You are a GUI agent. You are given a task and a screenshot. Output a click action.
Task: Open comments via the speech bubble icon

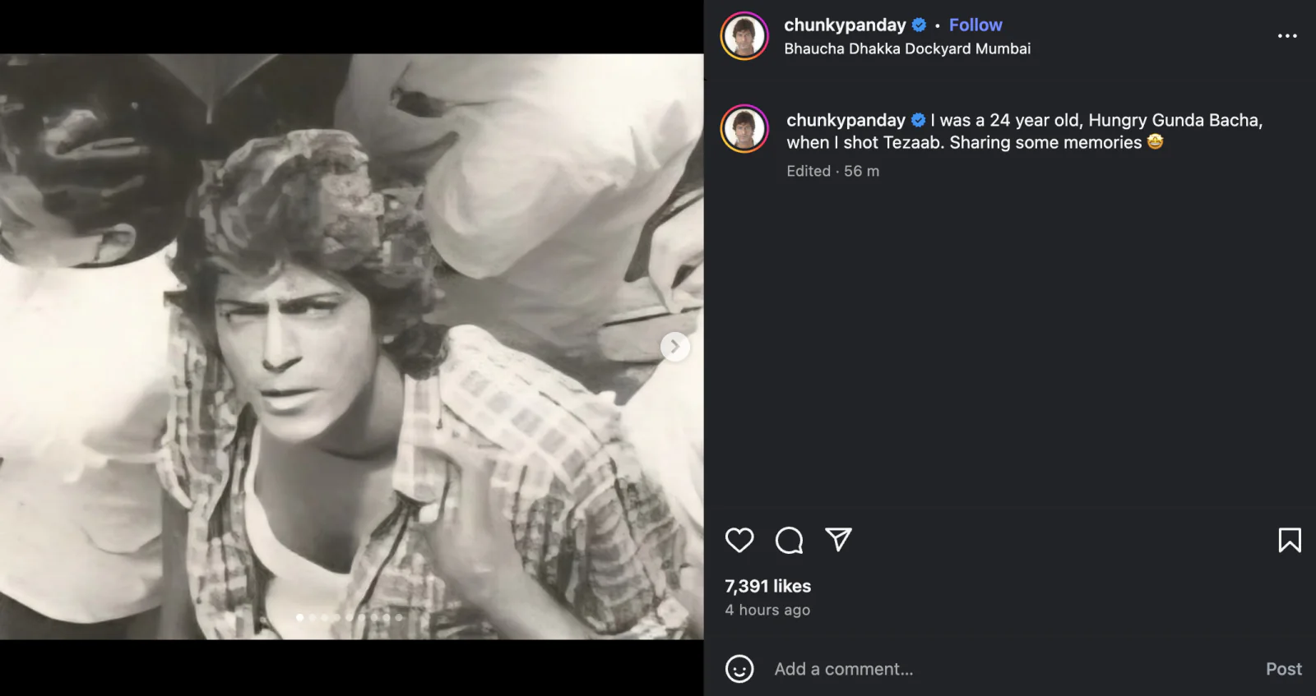790,541
